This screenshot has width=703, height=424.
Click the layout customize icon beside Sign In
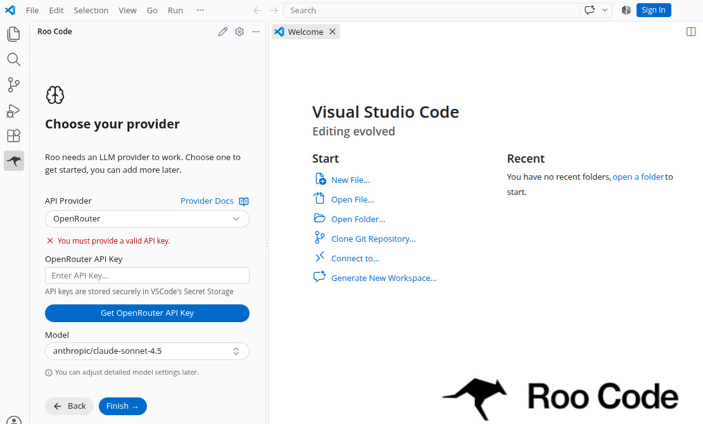[626, 10]
